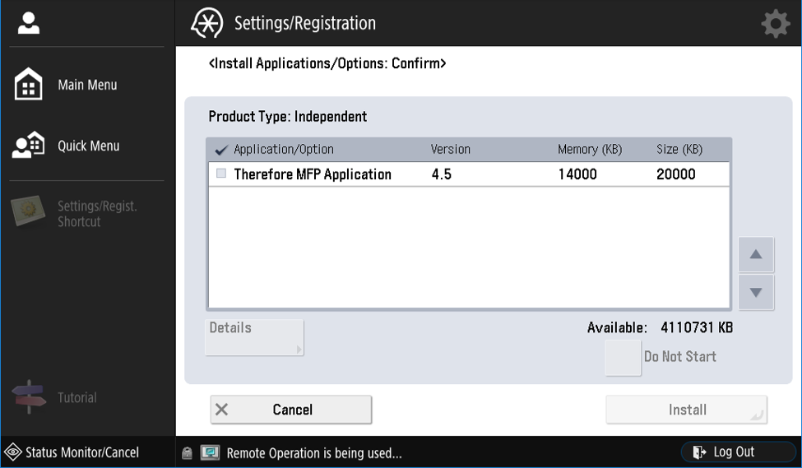Click the memory value 14000
The height and width of the screenshot is (468, 802).
(x=577, y=174)
